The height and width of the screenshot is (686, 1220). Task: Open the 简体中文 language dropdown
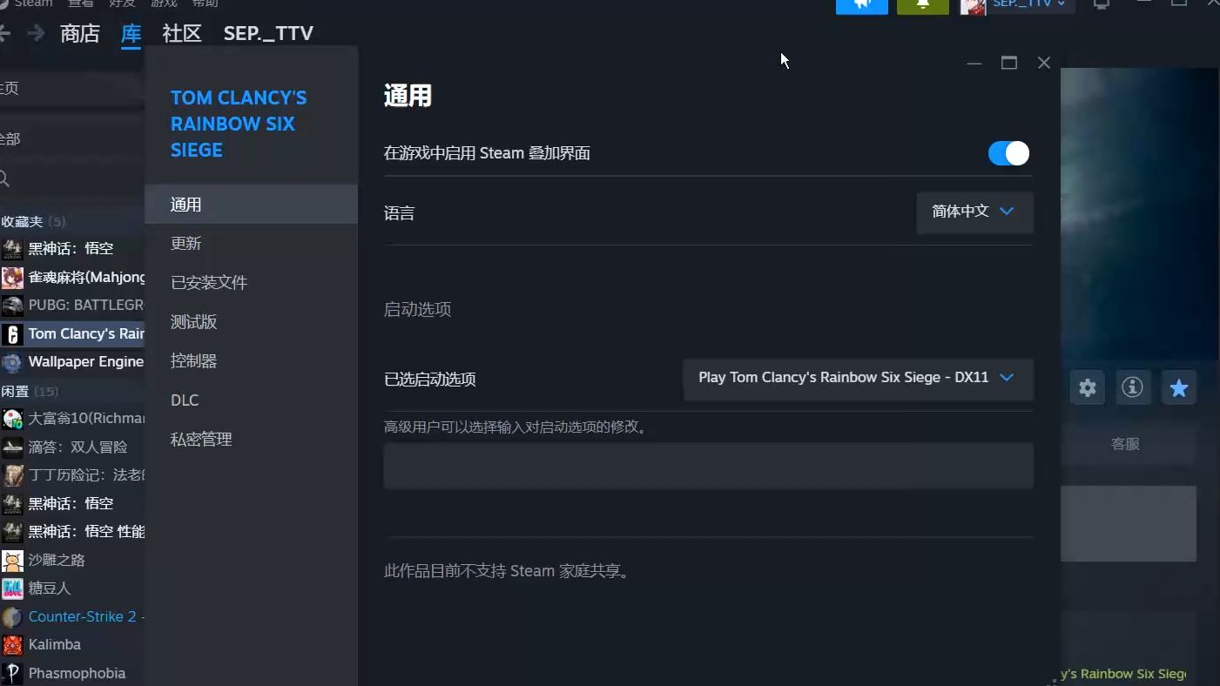[974, 212]
